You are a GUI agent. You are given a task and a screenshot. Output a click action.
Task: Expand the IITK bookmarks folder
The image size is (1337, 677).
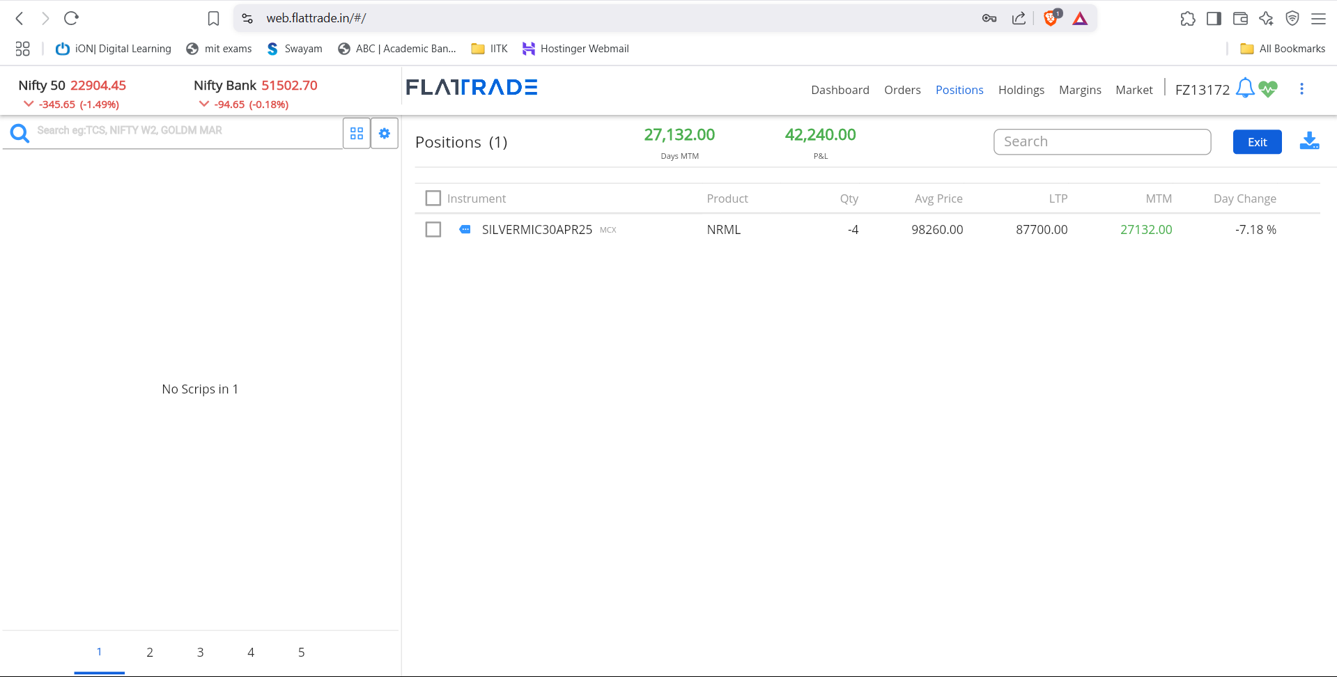click(x=489, y=49)
